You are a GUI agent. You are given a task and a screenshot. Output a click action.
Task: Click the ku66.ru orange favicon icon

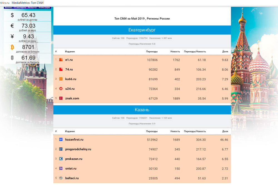61,79
